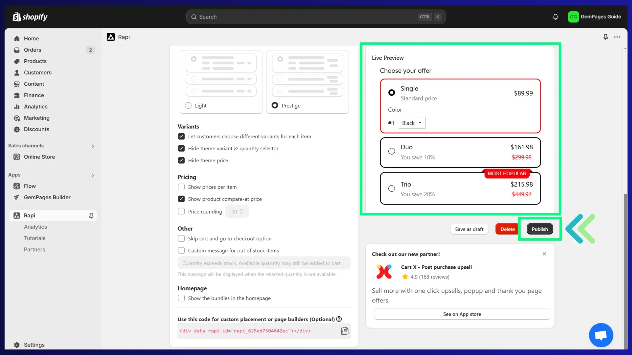
Task: Expand the Sales channels section
Action: point(93,146)
